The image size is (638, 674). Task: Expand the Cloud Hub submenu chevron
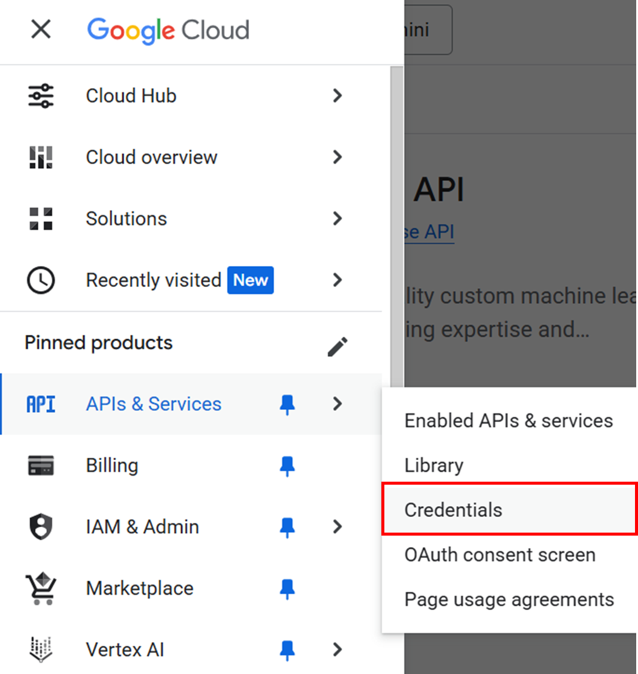[x=338, y=95]
